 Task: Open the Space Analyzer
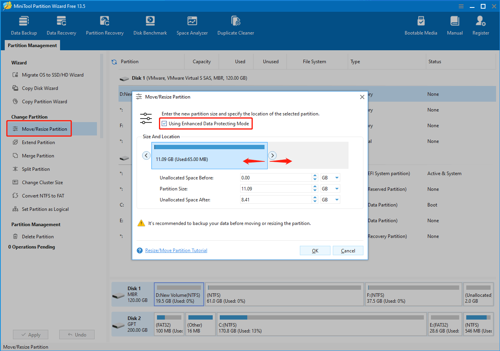pos(192,24)
